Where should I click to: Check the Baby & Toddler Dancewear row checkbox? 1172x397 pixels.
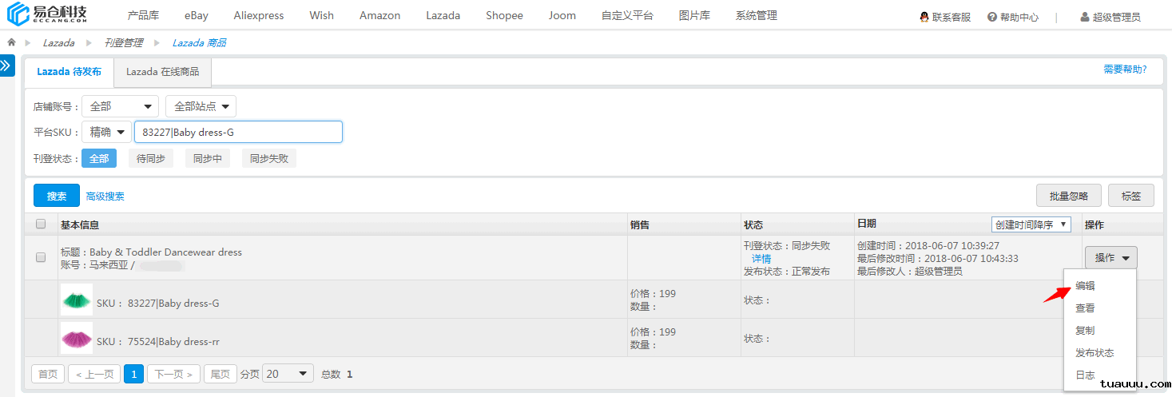click(x=41, y=257)
